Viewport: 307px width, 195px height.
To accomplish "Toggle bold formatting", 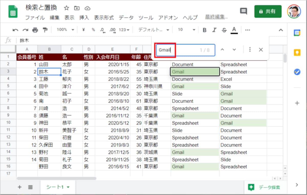I will click(x=204, y=30).
